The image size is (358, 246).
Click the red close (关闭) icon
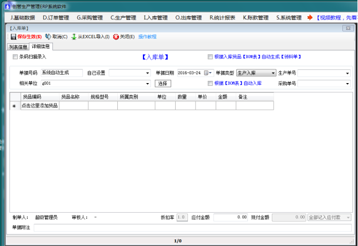pos(116,37)
